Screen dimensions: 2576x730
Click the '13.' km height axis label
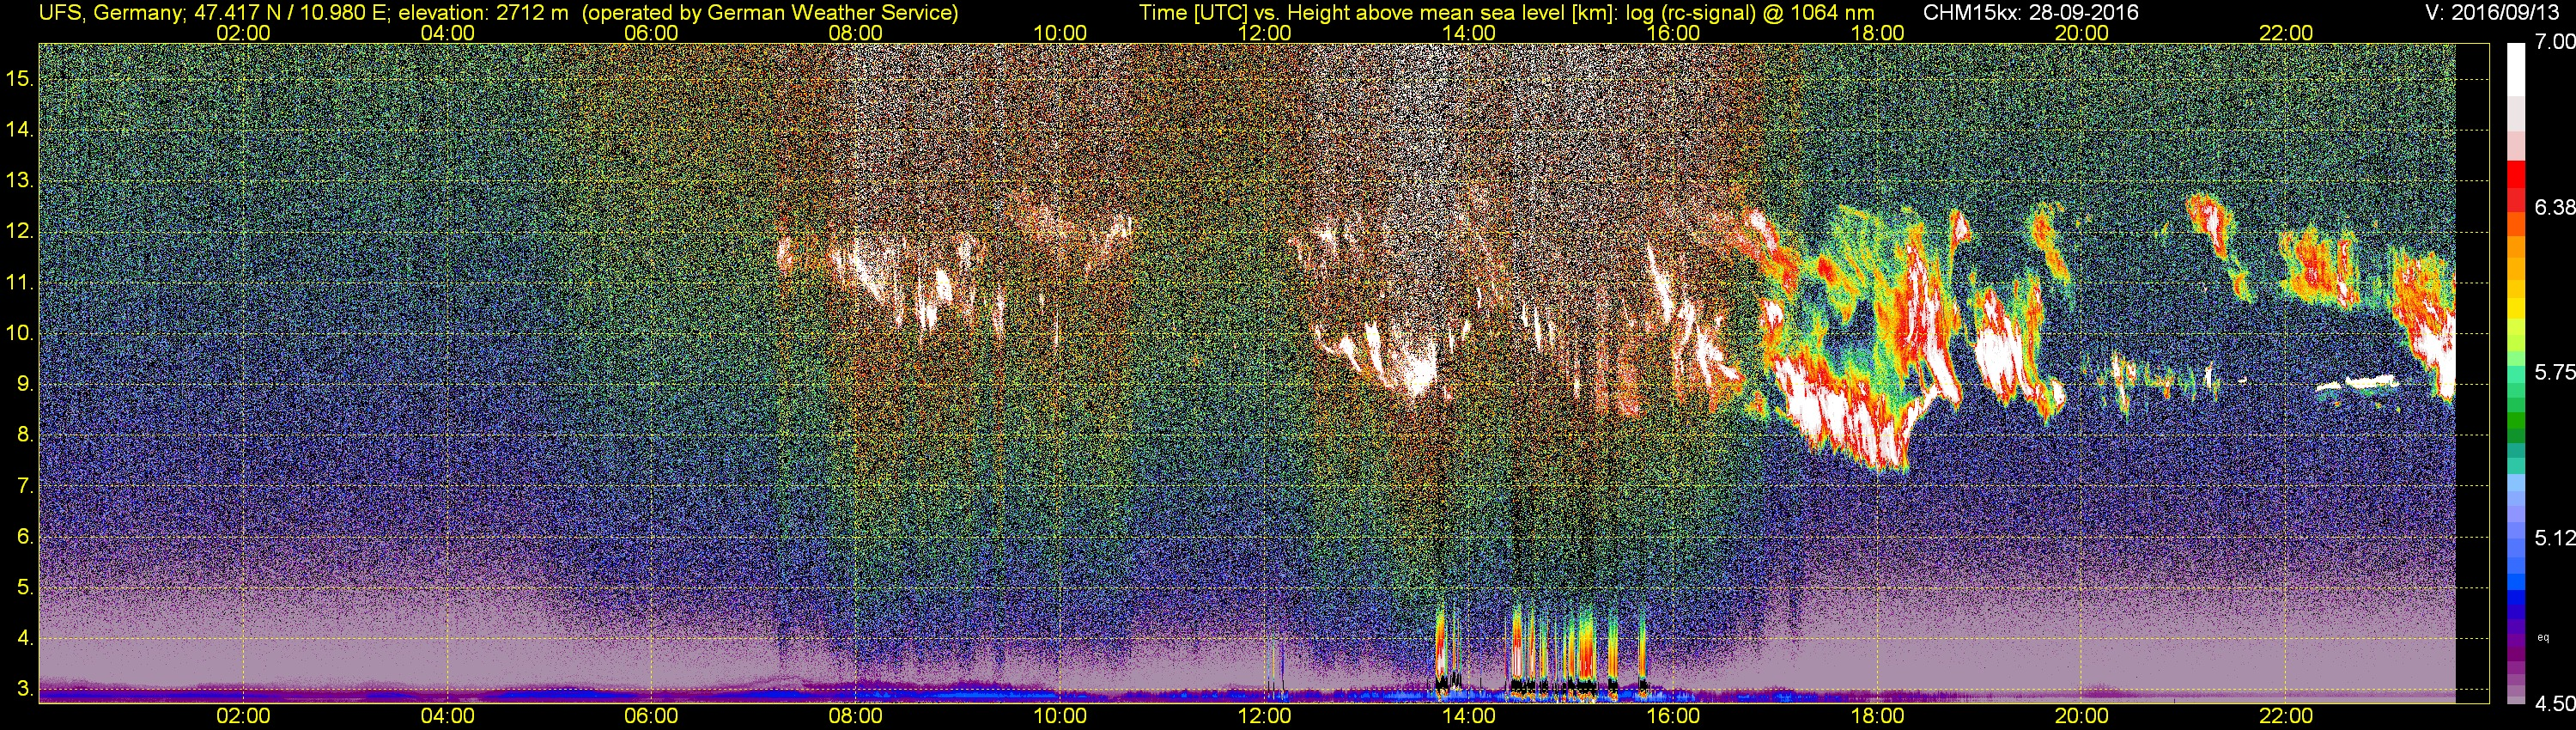click(20, 181)
